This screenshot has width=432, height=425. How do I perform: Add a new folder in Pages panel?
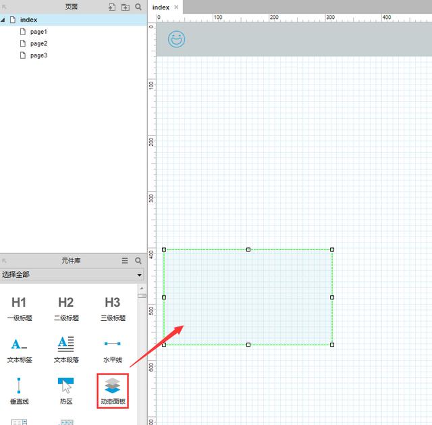coord(126,7)
